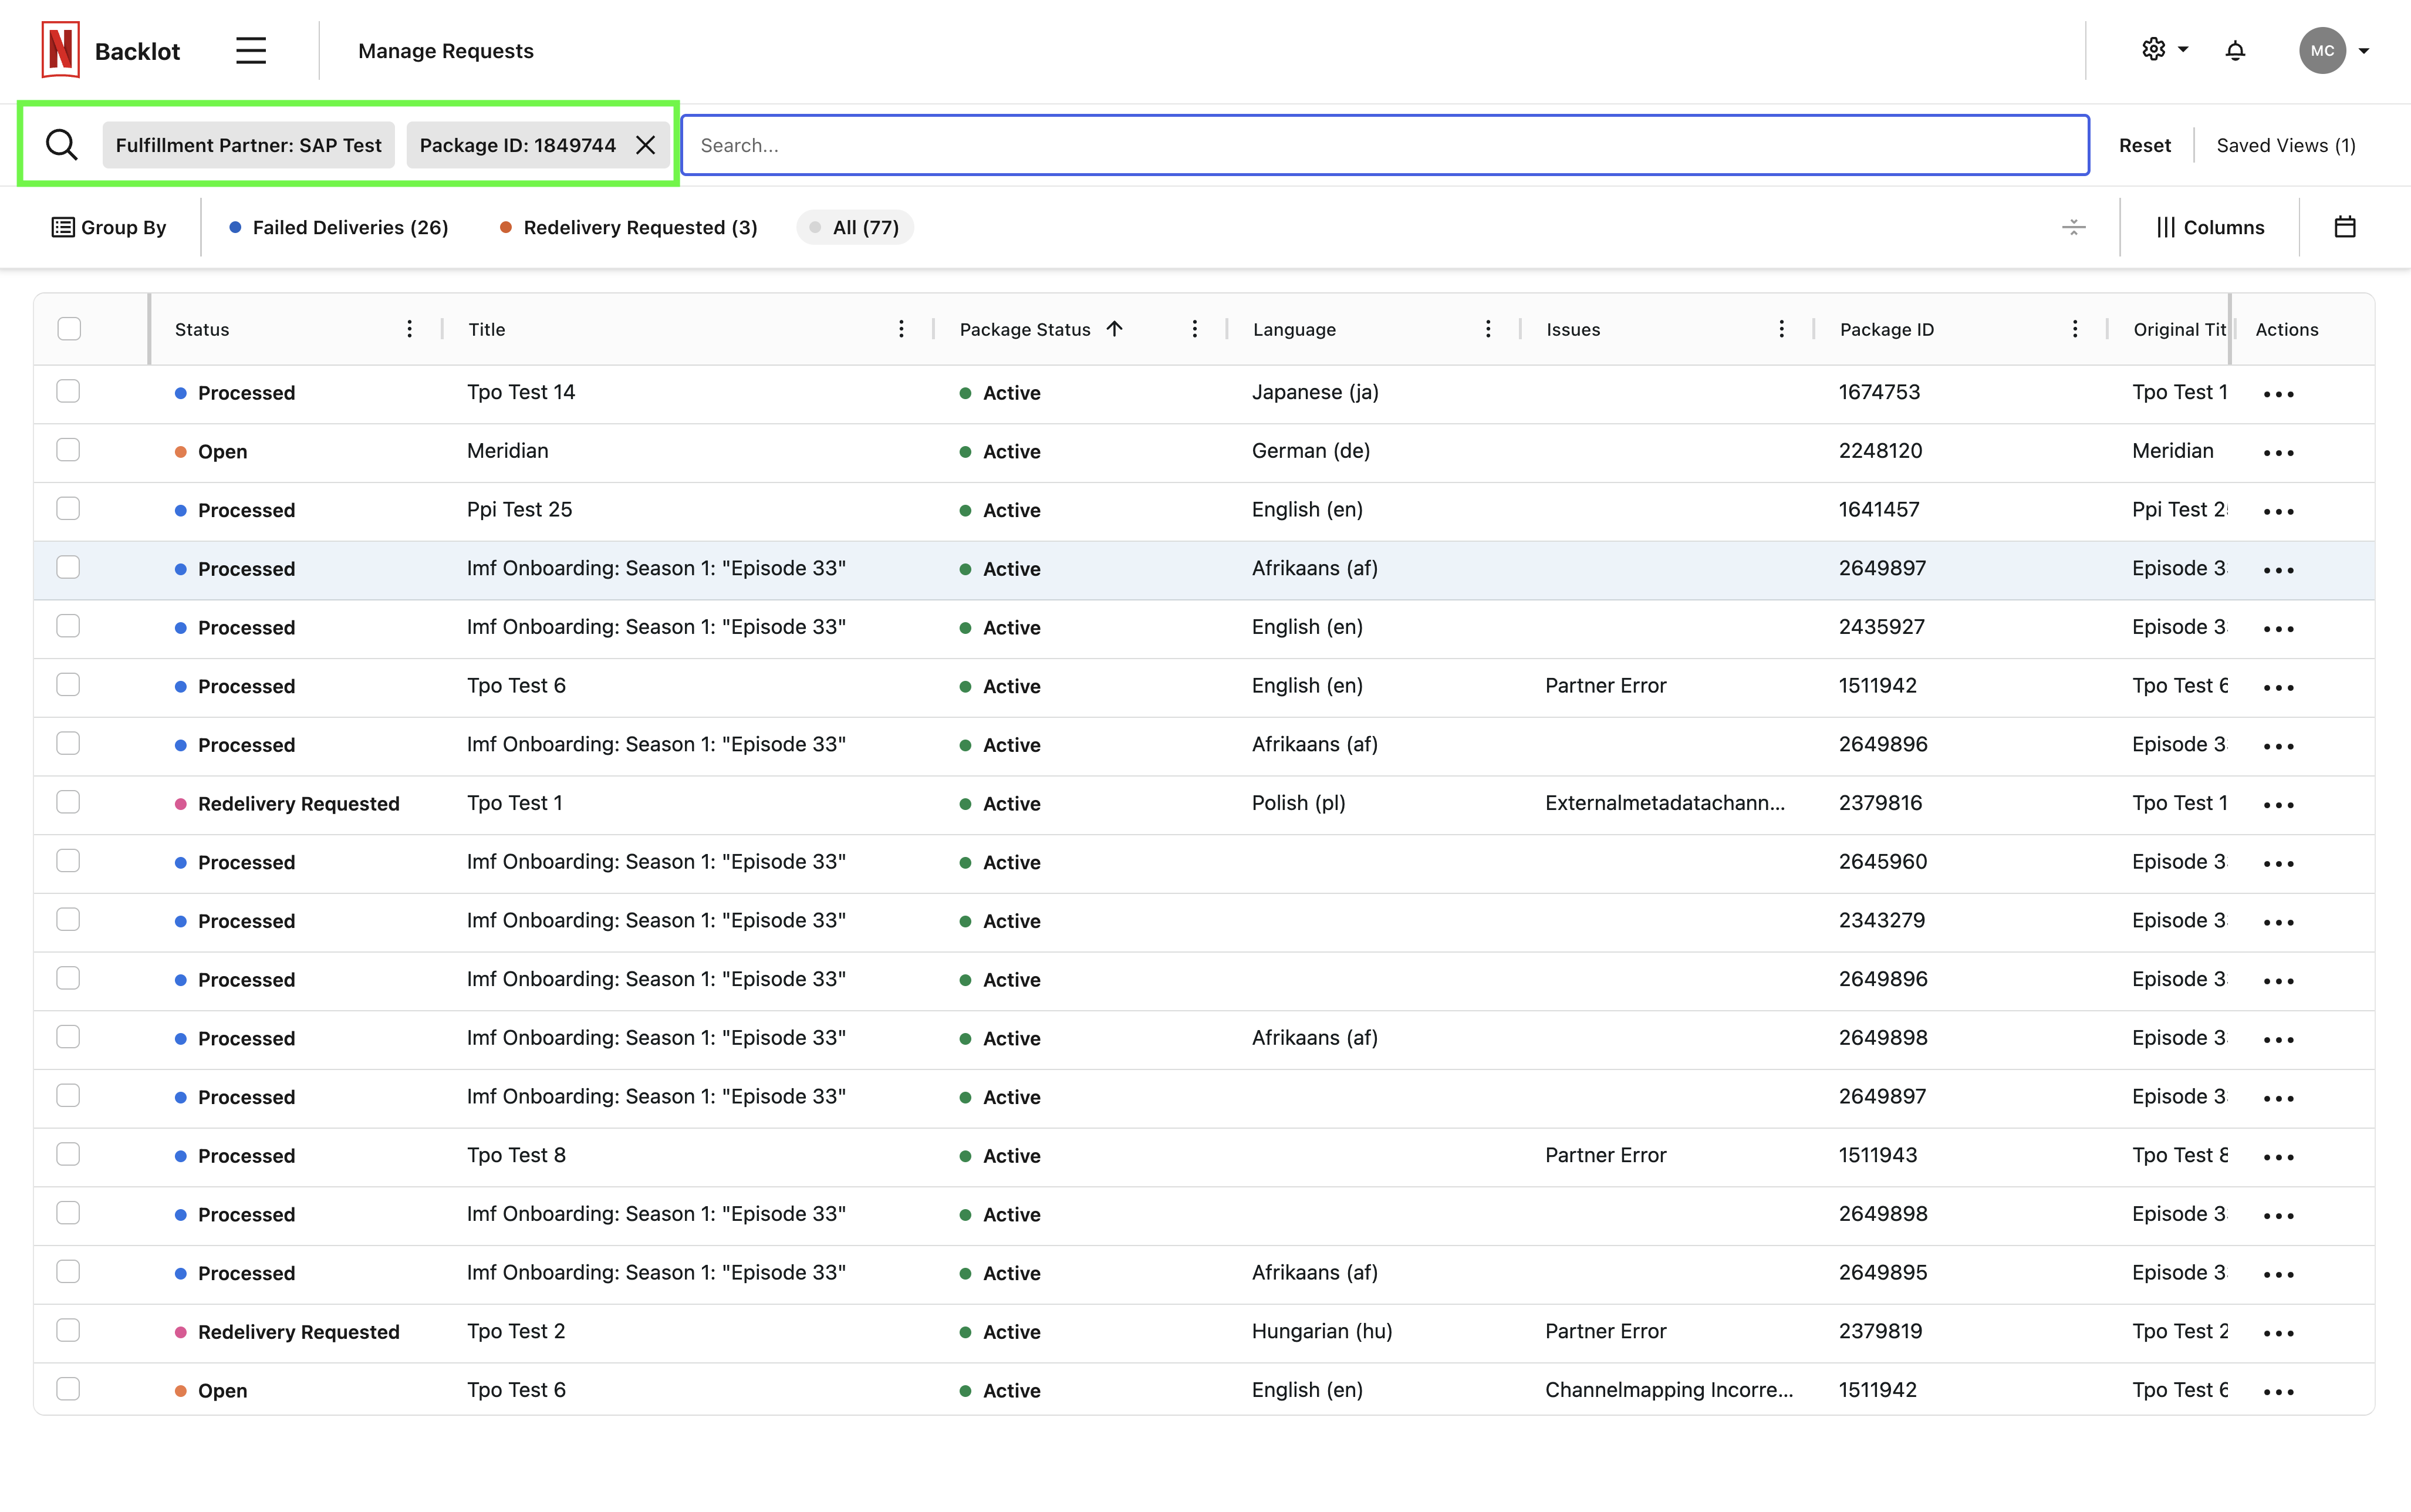The width and height of the screenshot is (2411, 1512).
Task: Open actions menu for Meridian row
Action: coord(2278,452)
